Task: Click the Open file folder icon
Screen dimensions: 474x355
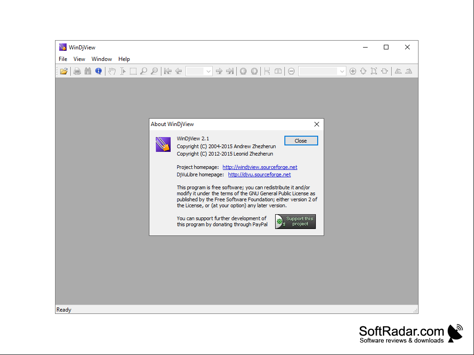Action: coord(64,71)
